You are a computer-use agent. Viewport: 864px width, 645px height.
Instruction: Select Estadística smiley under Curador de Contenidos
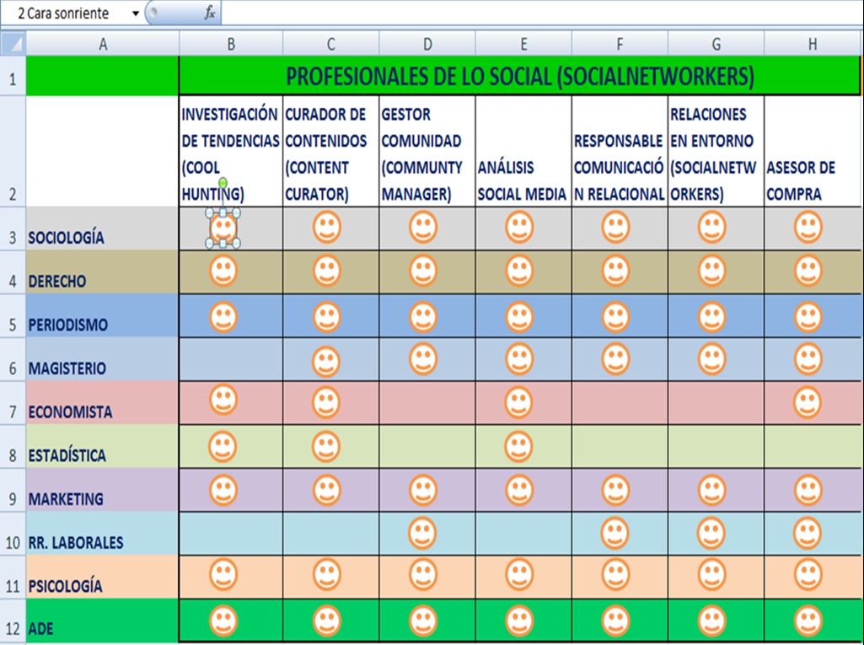click(326, 447)
